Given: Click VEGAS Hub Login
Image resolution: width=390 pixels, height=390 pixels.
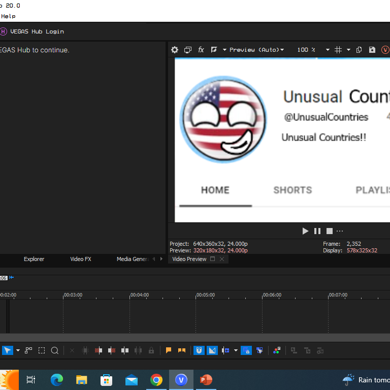Looking at the screenshot, I should pos(37,31).
